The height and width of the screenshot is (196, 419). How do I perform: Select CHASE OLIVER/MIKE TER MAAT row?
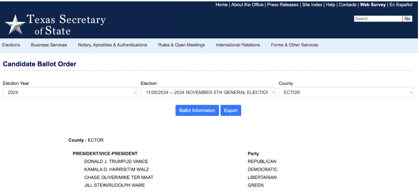coord(119,178)
